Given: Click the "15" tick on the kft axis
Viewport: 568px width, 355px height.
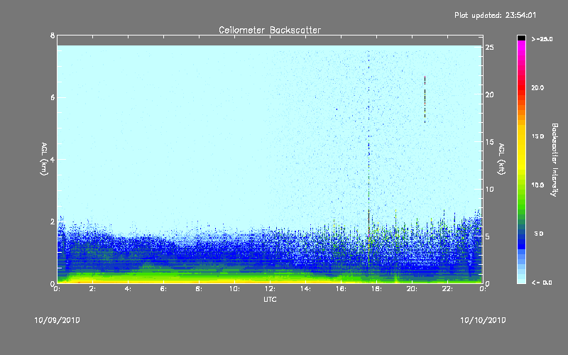Looking at the screenshot, I should pyautogui.click(x=490, y=142).
